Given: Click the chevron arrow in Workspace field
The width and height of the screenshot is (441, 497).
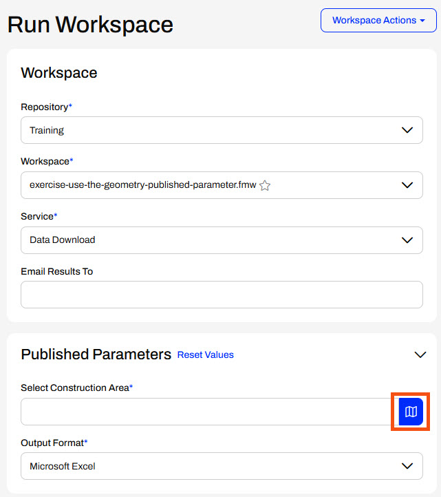Looking at the screenshot, I should pos(407,185).
